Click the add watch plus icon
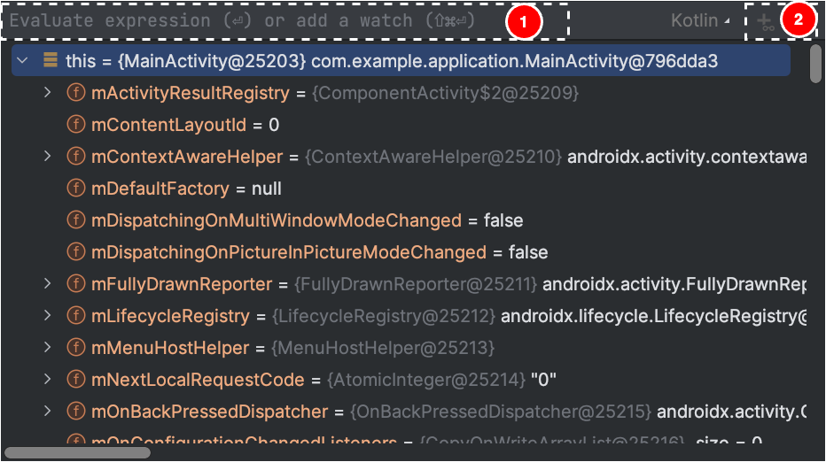The image size is (826, 462). click(x=764, y=21)
